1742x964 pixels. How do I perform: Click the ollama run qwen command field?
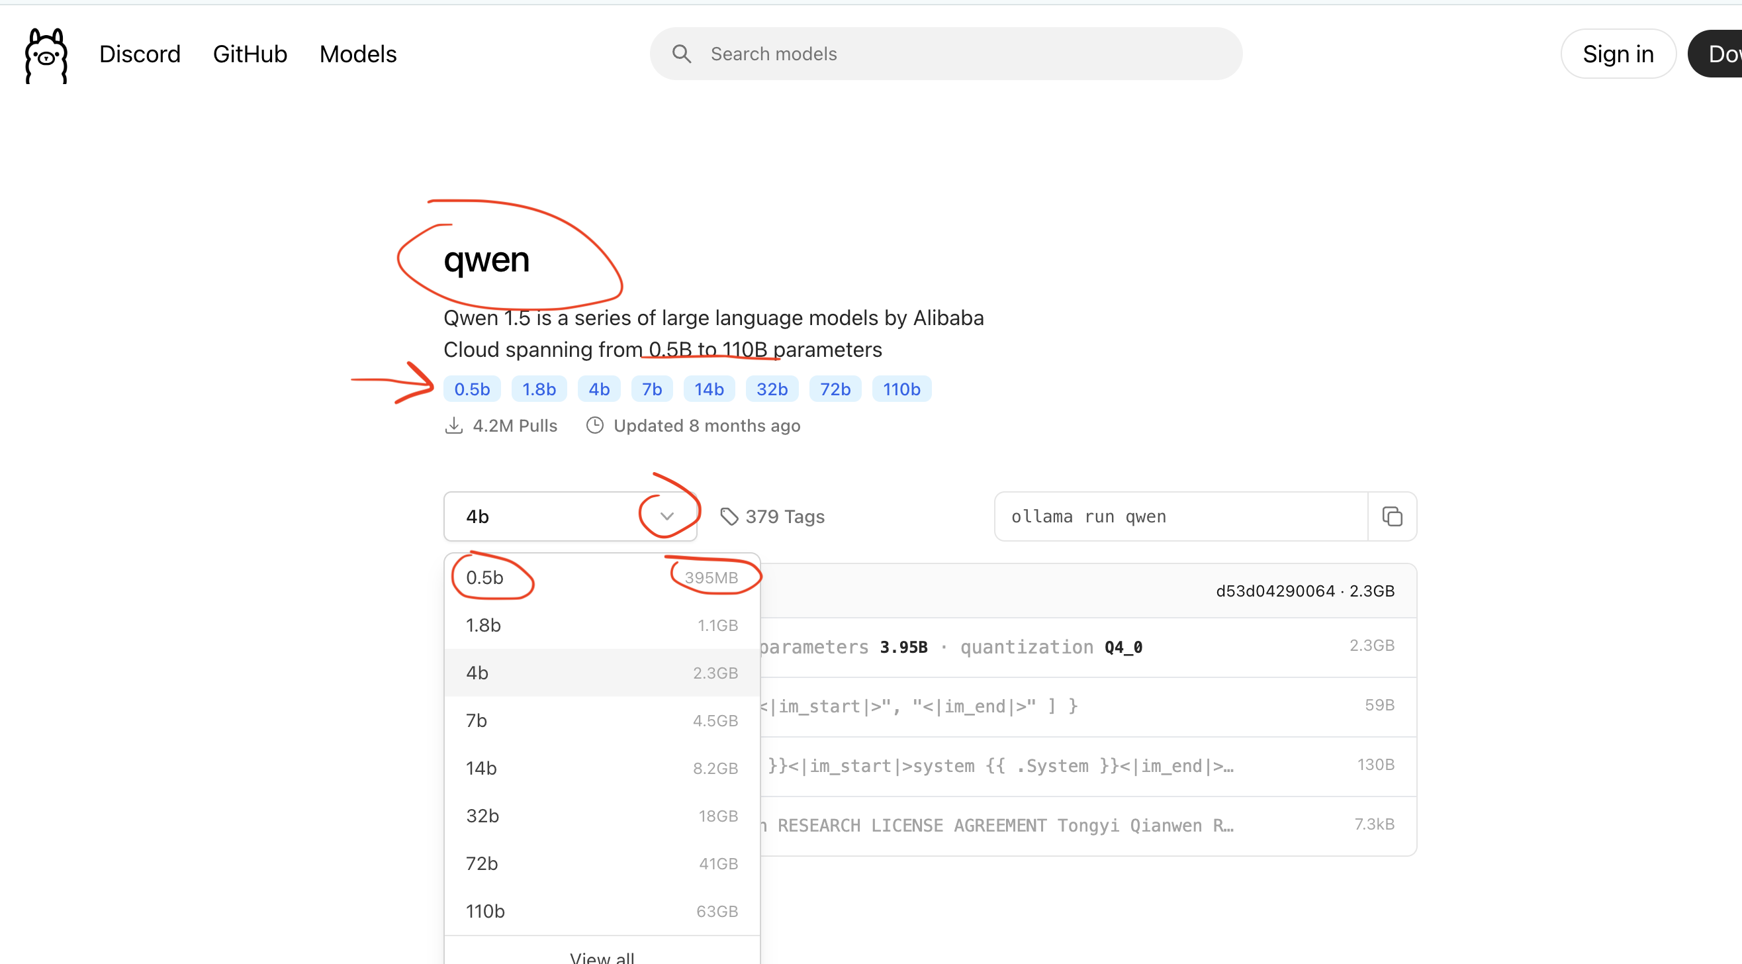1181,517
